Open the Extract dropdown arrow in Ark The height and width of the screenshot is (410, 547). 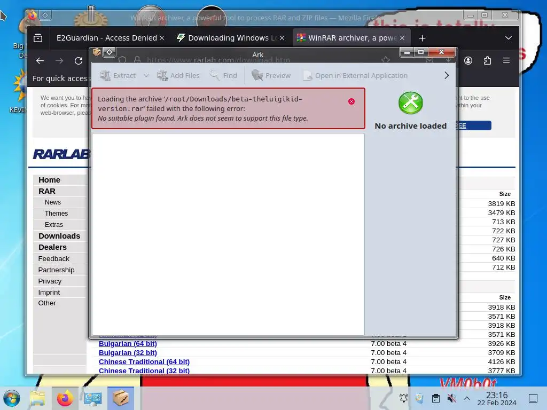click(146, 75)
